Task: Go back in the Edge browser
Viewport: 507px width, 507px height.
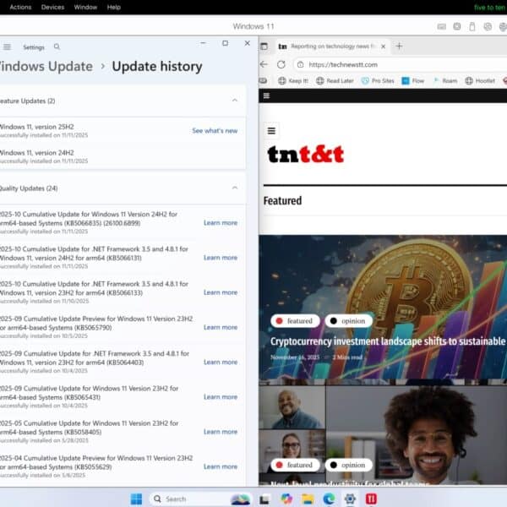Action: (x=264, y=64)
